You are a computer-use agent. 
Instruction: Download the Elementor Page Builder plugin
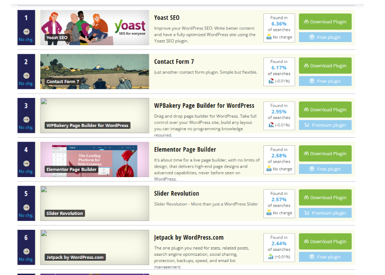[x=325, y=153]
